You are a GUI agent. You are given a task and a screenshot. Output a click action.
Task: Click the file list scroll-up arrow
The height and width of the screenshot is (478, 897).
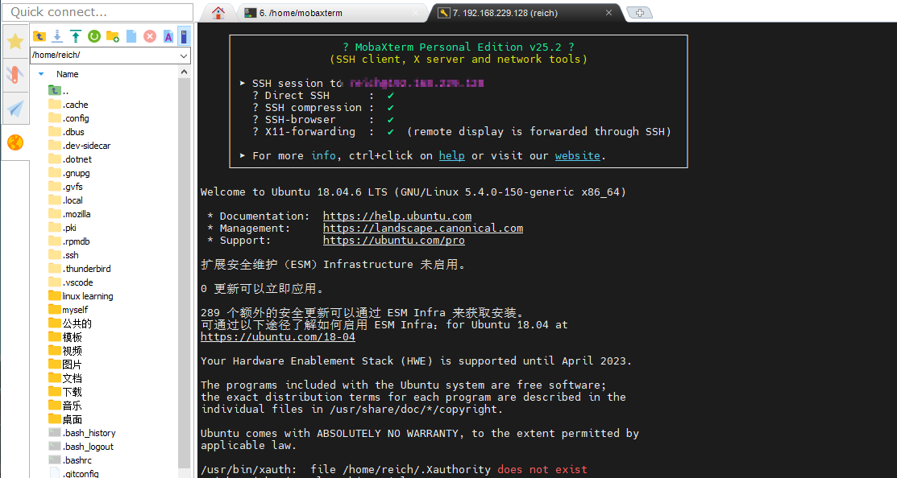point(185,72)
